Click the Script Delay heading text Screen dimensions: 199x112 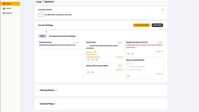point(91,42)
